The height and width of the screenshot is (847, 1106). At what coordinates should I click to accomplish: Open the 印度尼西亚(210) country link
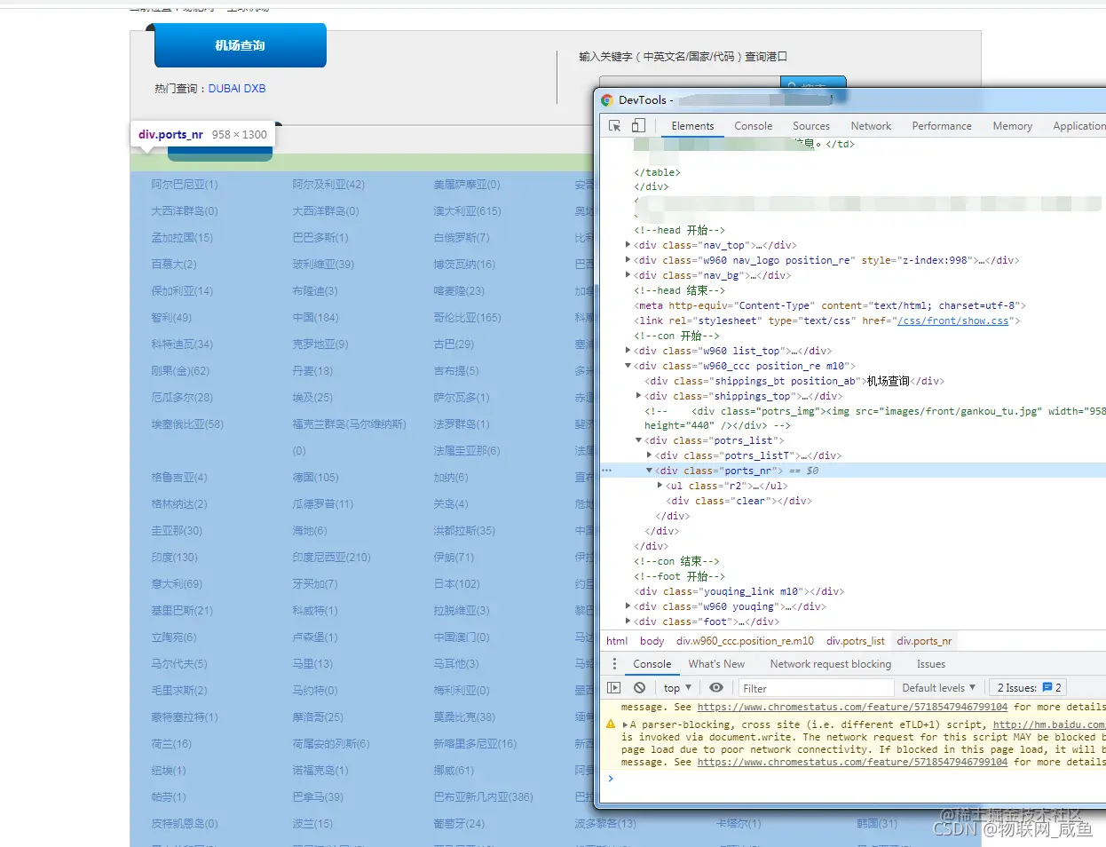click(332, 558)
